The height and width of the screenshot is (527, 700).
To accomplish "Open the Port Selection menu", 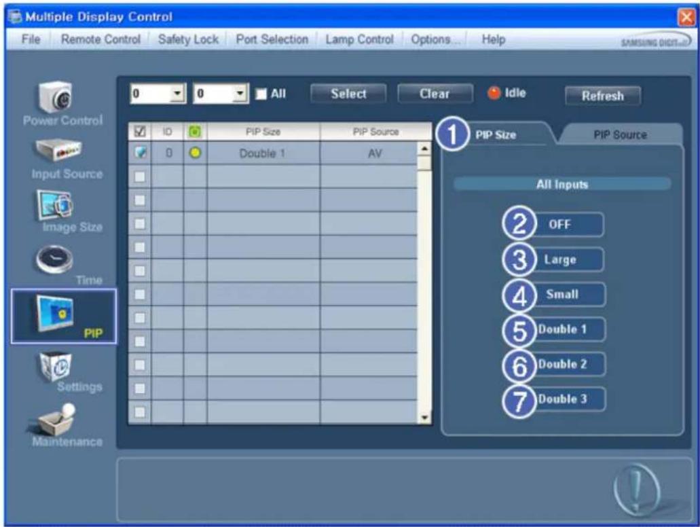I will click(x=272, y=39).
